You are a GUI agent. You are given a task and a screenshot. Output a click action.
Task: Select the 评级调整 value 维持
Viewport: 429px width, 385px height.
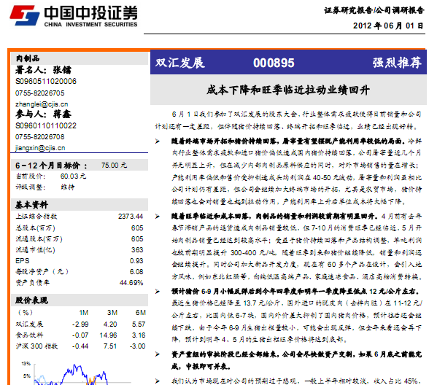[x=67, y=187]
